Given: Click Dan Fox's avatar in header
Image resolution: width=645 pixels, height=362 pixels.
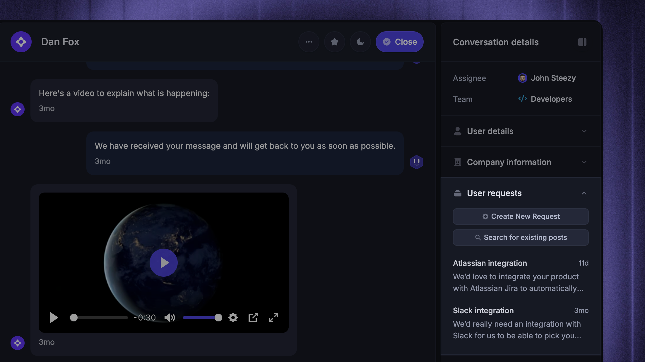Looking at the screenshot, I should (x=21, y=42).
